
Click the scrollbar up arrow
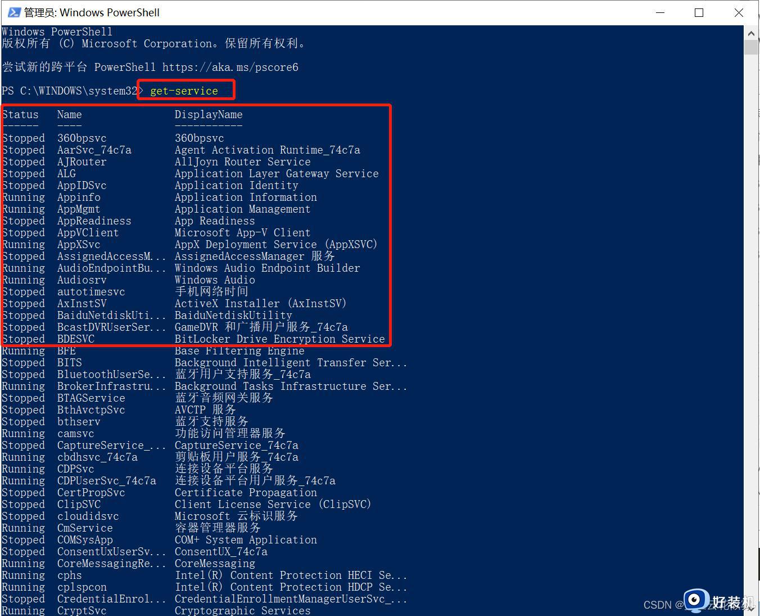click(752, 33)
